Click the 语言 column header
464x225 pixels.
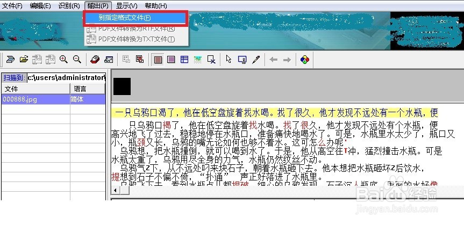click(x=88, y=89)
